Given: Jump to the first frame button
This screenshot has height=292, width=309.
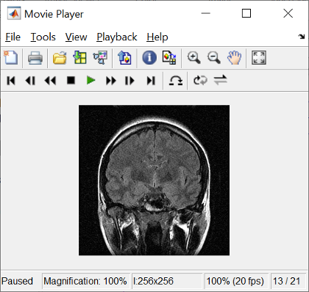Looking at the screenshot, I should coord(11,81).
